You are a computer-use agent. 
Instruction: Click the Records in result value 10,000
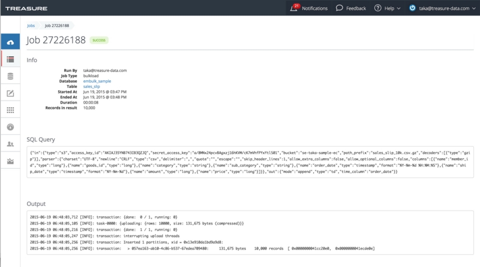[89, 108]
